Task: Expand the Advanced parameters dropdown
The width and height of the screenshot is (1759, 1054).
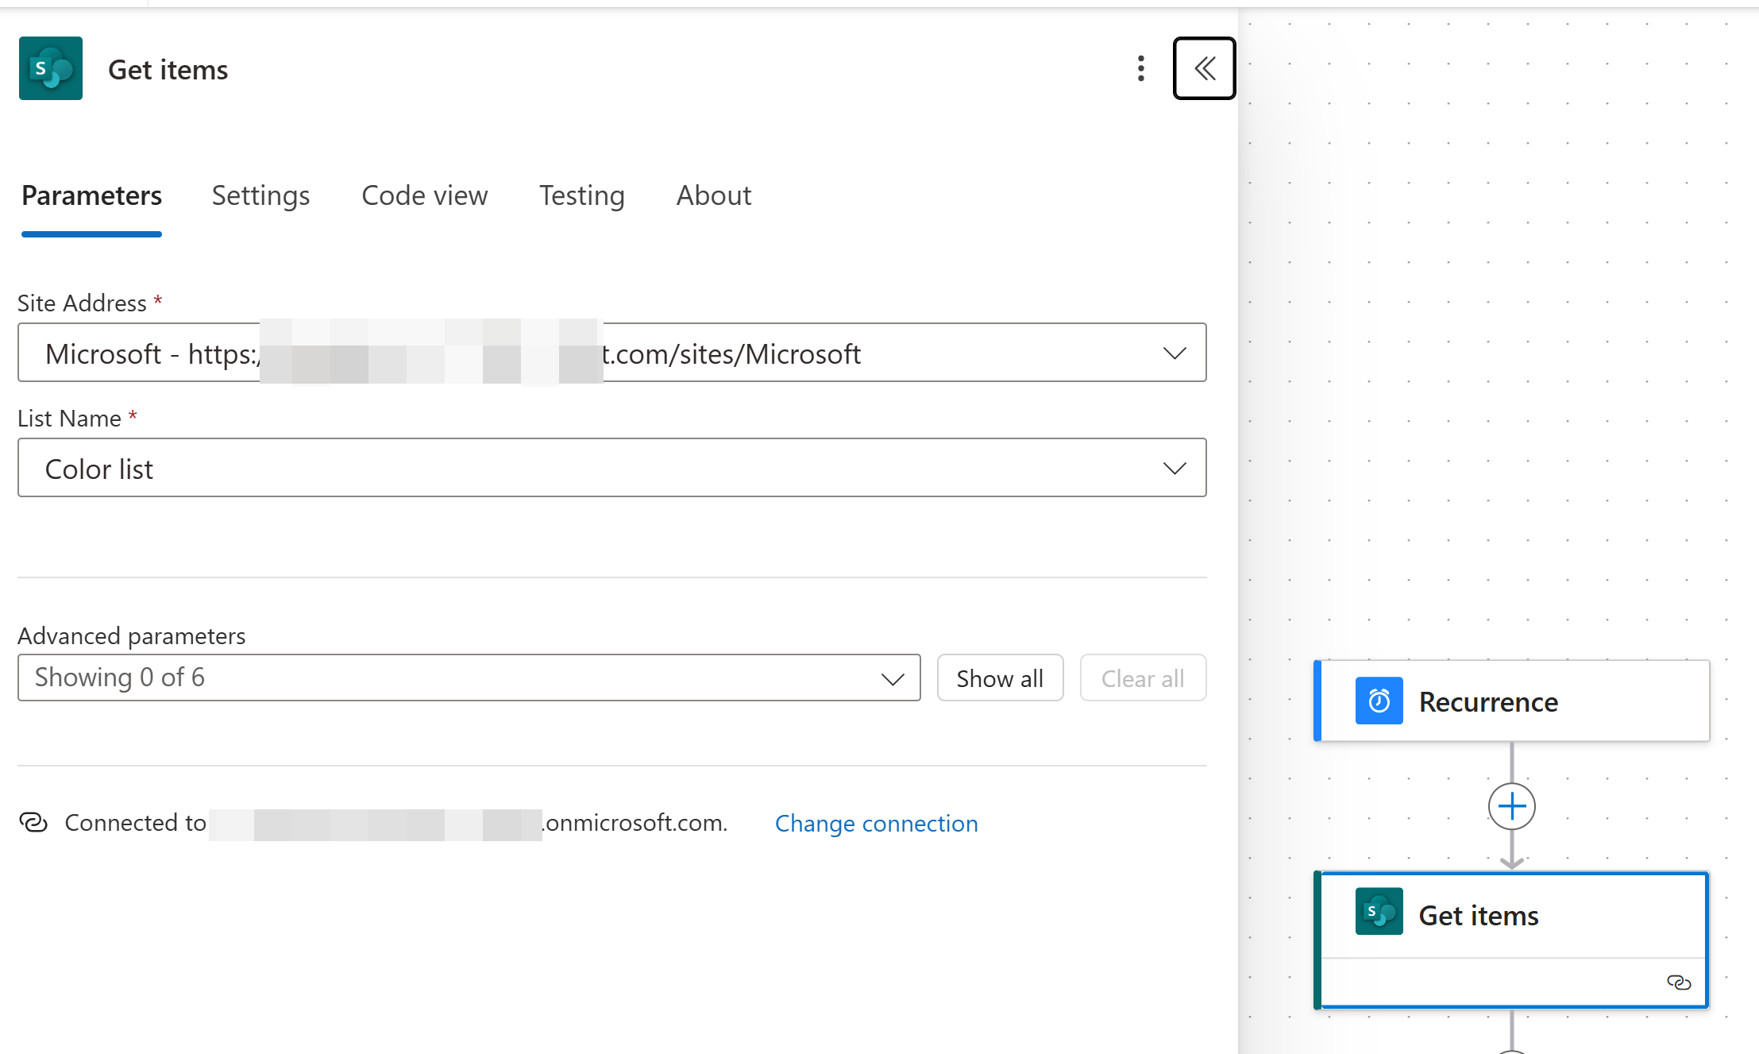Action: [893, 678]
